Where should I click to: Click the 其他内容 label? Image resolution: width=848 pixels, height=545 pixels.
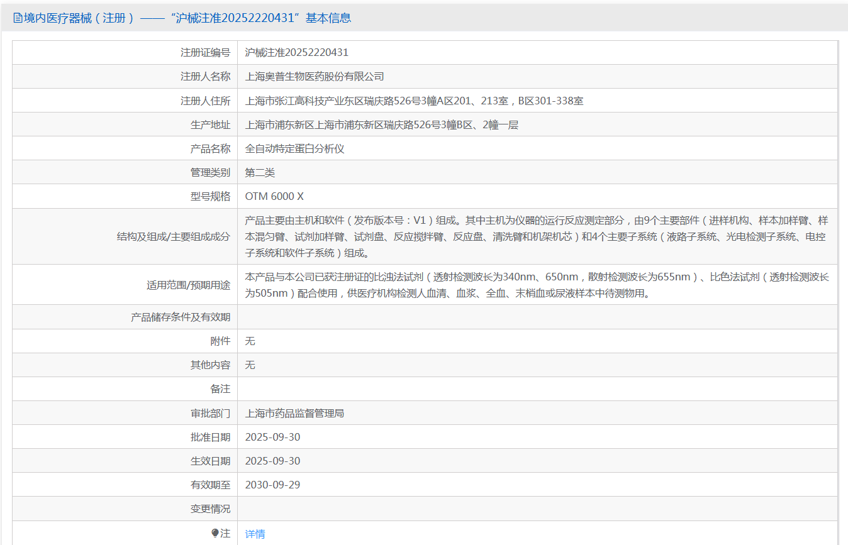[x=210, y=365]
